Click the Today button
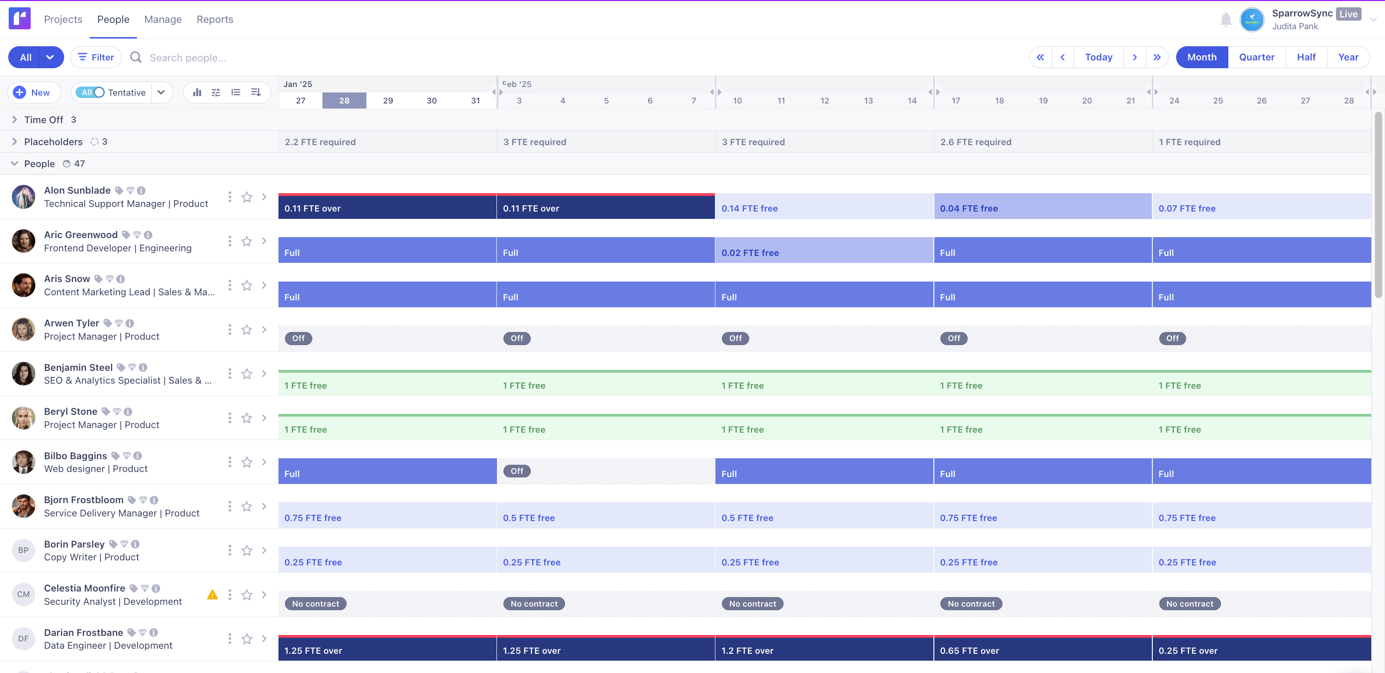This screenshot has height=673, width=1385. click(1098, 58)
